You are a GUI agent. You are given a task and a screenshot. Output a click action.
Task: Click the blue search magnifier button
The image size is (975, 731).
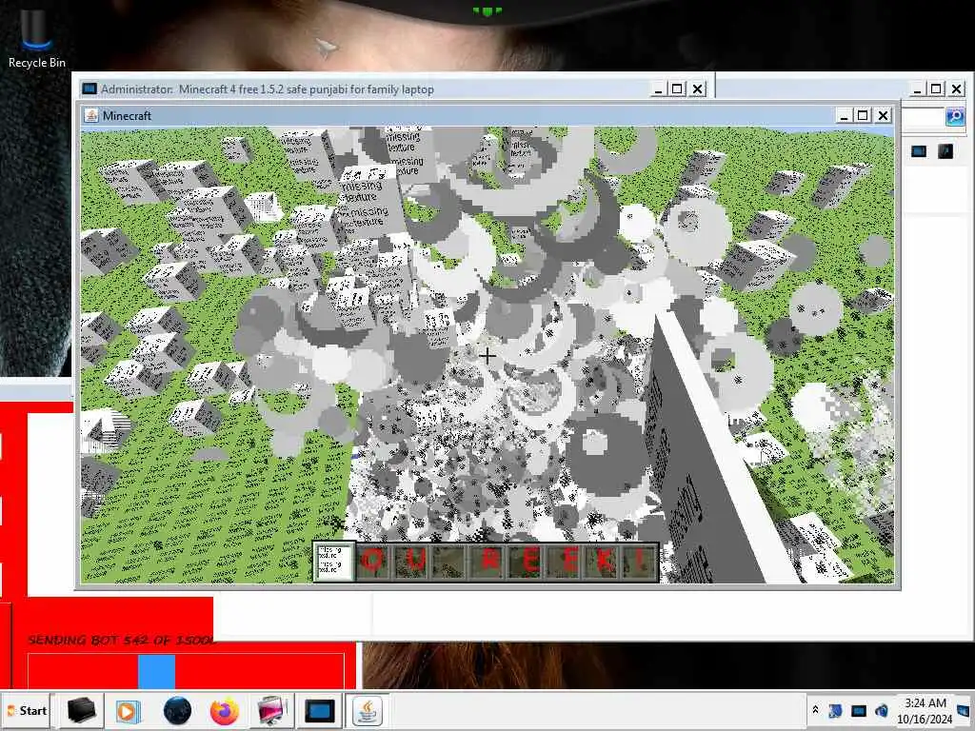point(954,116)
